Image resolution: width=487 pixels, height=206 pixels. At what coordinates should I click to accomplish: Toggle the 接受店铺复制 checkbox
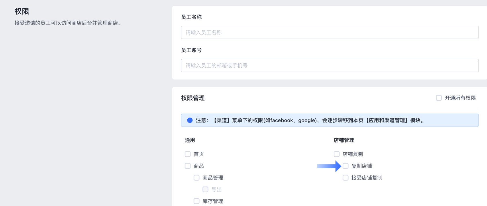click(345, 178)
